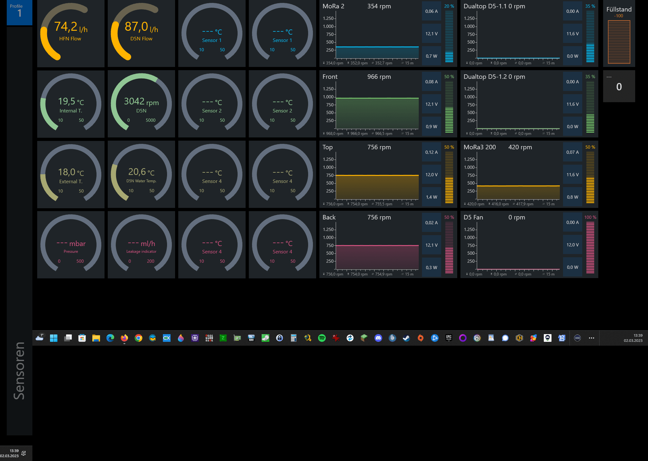Select the Leakage indicator gauge

click(141, 245)
